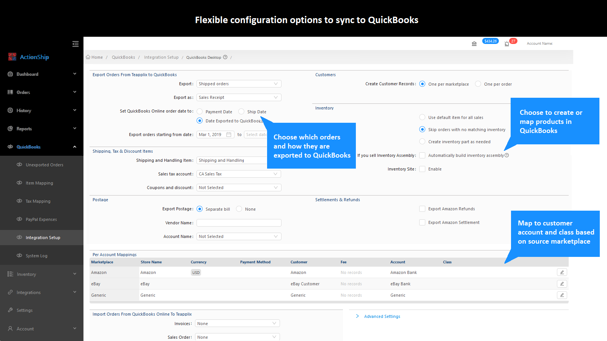
Task: Enable the Inventory Site checkbox
Action: (x=422, y=169)
